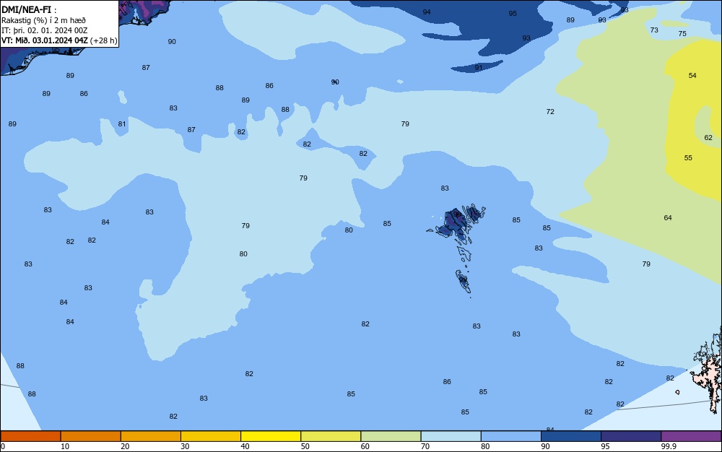The height and width of the screenshot is (452, 722).
Task: Choose the light green 60–70 legend swatch
Action: coord(391,436)
